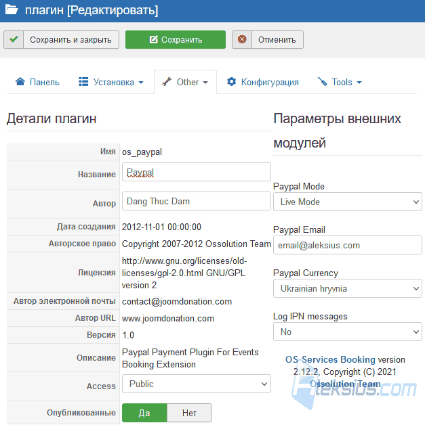Viewport: 425px width, 427px height.
Task: Expand the caret next to Установка
Action: [141, 83]
